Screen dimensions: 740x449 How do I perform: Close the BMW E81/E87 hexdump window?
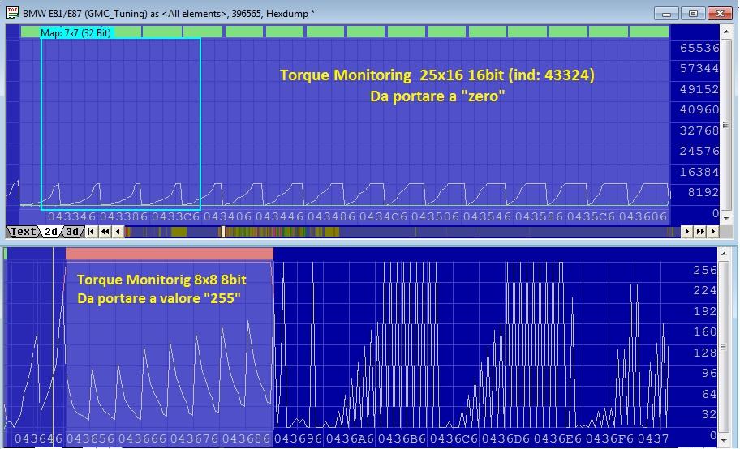[x=720, y=13]
